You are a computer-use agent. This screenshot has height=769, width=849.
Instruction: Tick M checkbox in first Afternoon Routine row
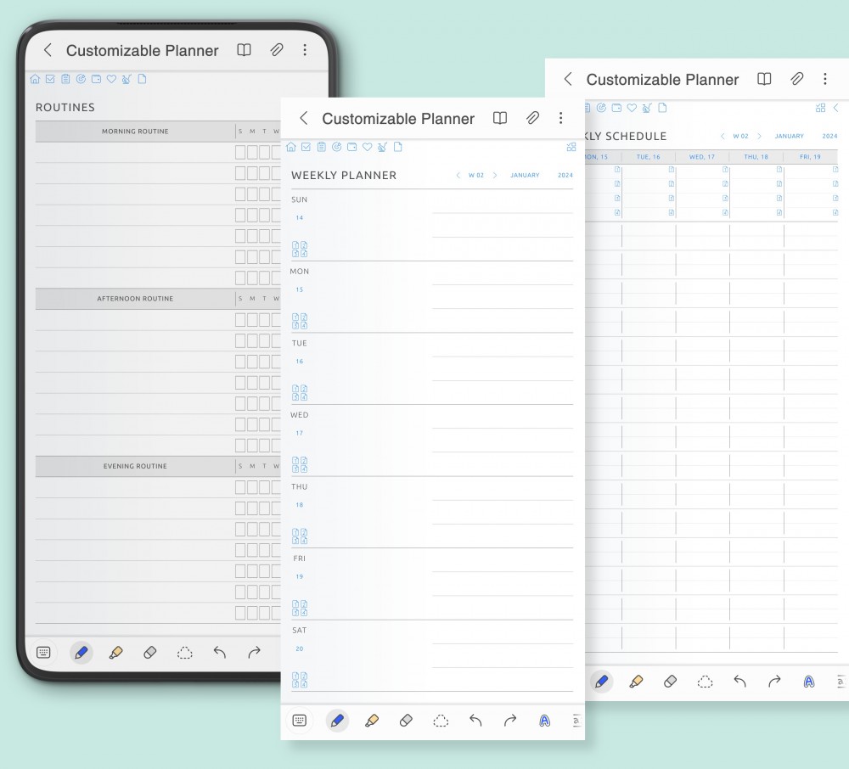coord(252,320)
